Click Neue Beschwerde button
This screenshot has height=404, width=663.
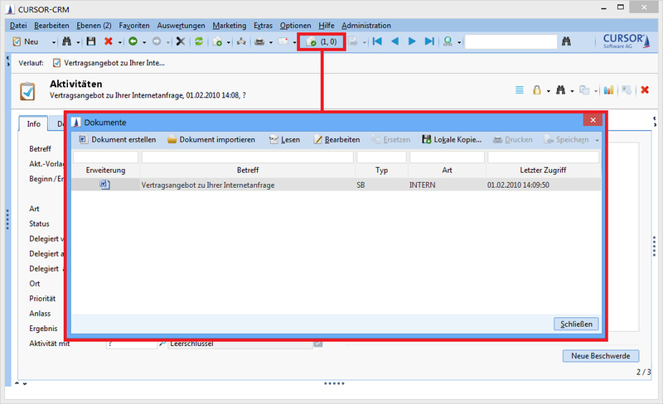[600, 356]
